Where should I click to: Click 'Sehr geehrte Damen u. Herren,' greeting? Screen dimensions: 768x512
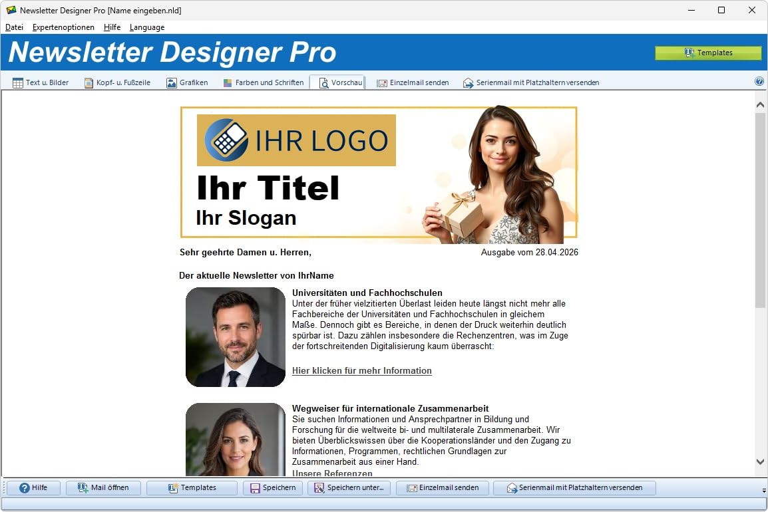tap(246, 253)
